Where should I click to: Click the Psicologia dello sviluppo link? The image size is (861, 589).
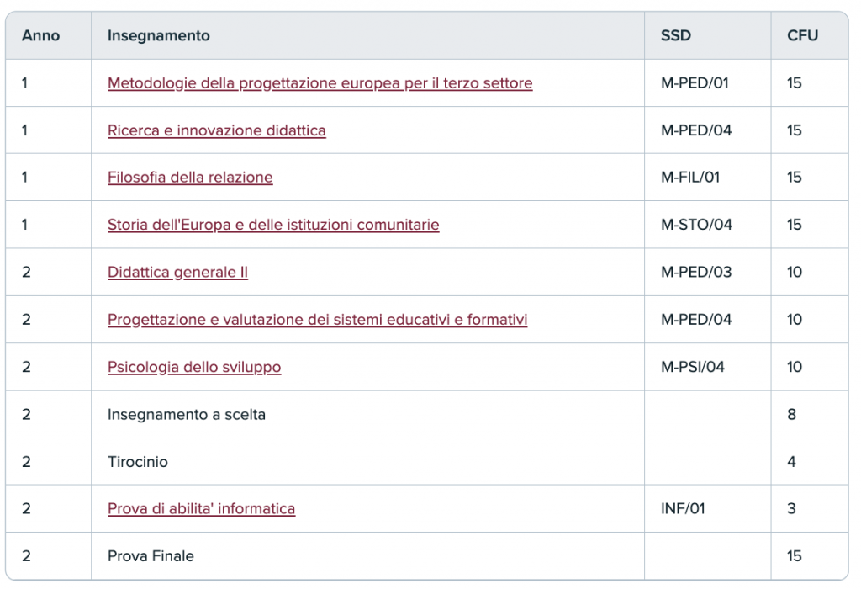(x=194, y=367)
